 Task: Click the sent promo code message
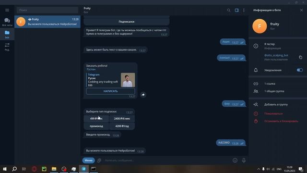point(231,143)
